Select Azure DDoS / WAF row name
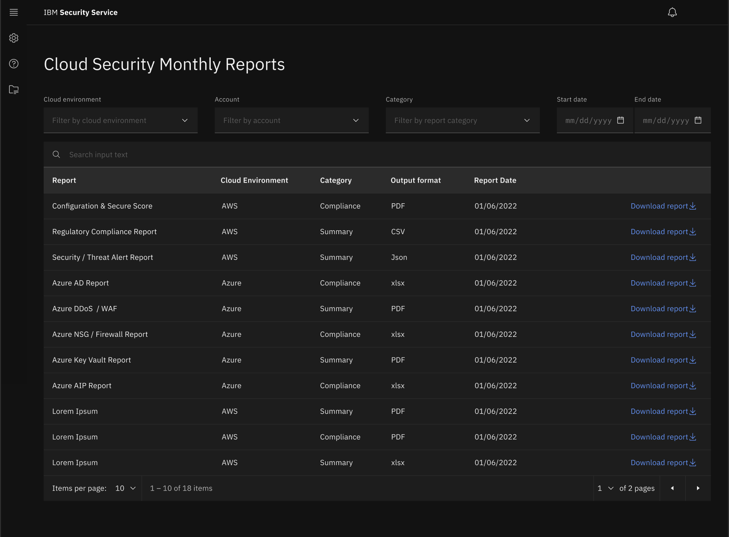The width and height of the screenshot is (729, 537). [x=85, y=309]
